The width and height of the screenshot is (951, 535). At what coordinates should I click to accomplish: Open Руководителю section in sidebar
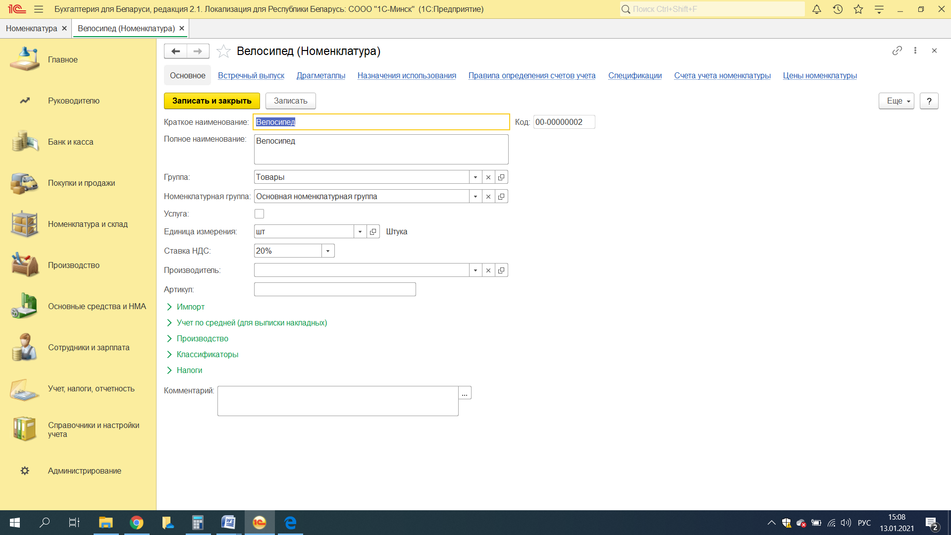74,101
